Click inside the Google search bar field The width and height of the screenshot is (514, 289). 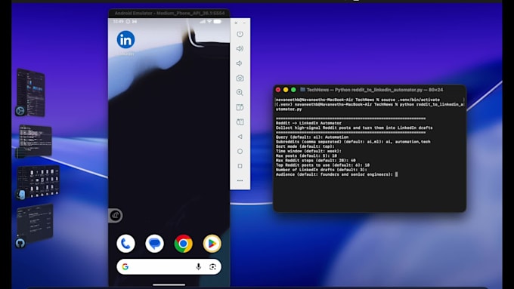tap(169, 267)
